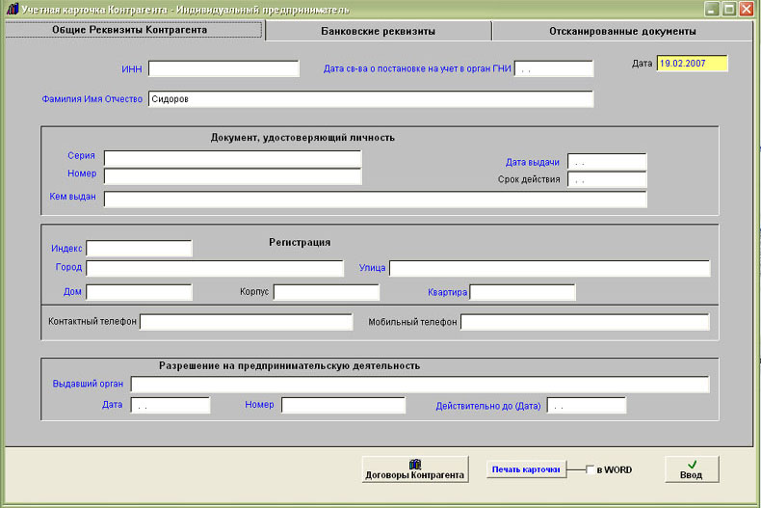
Task: Focus the Улица input field
Action: pos(550,268)
